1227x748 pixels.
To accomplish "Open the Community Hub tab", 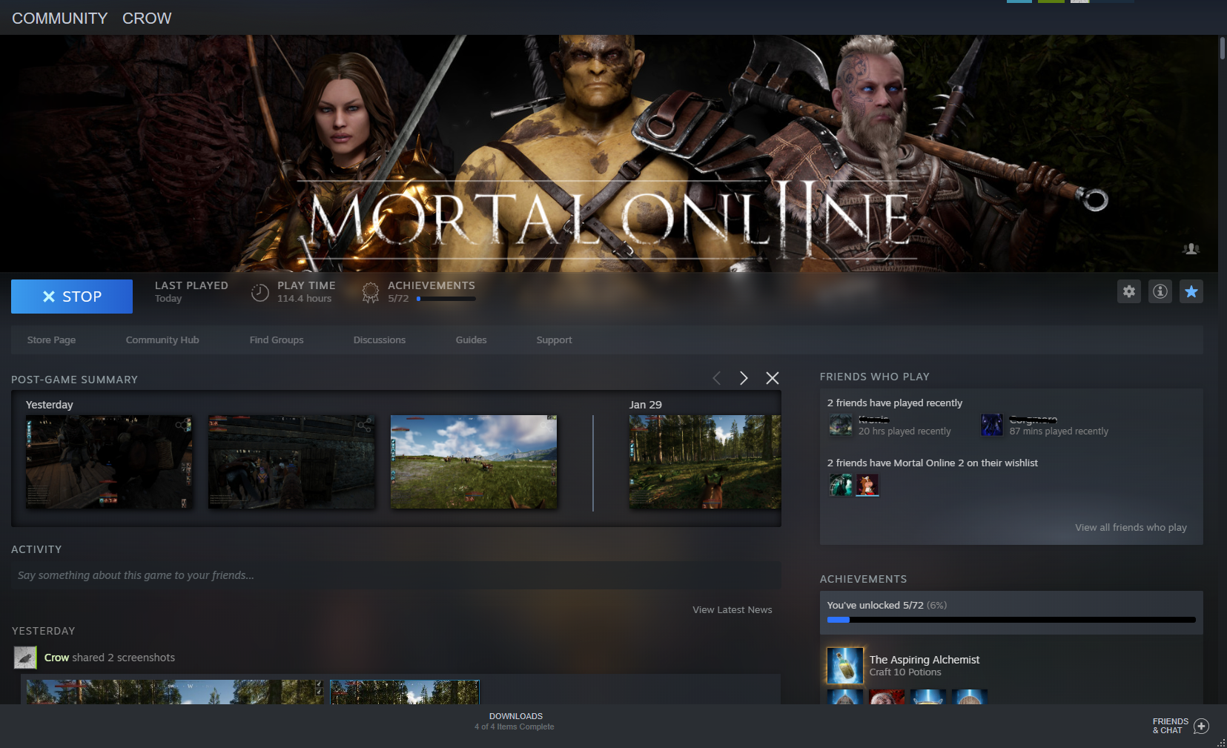I will click(162, 340).
